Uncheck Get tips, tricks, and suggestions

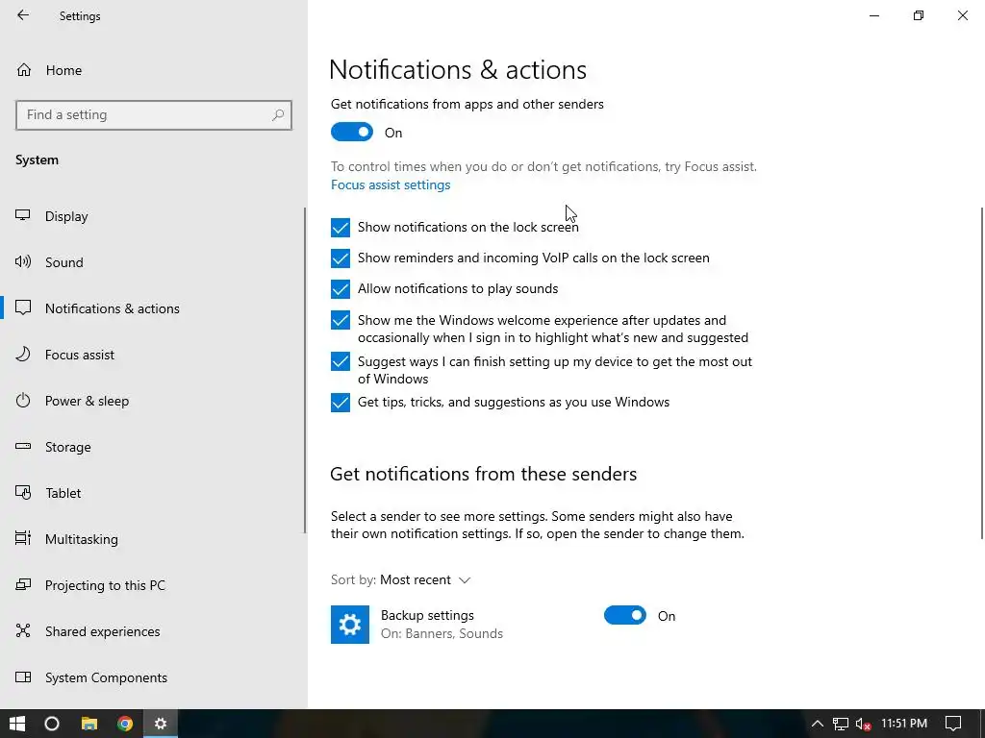tap(341, 403)
